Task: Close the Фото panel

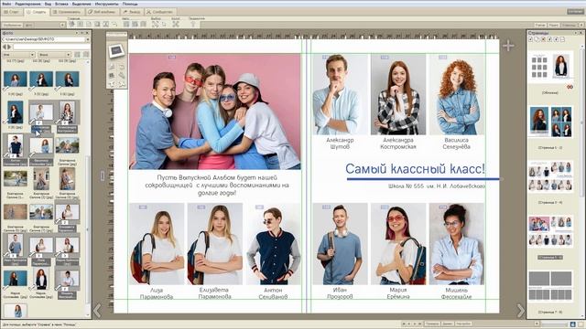Action: [x=88, y=33]
